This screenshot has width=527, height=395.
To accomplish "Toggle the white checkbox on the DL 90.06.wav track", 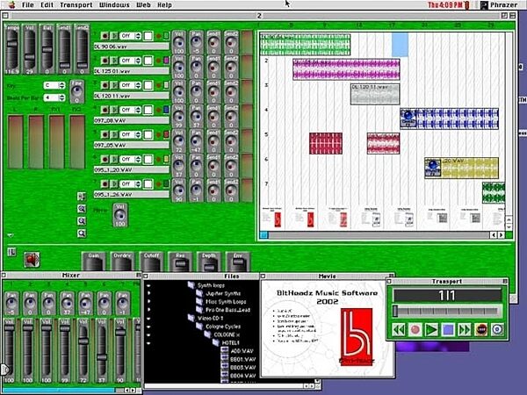I will coord(148,36).
